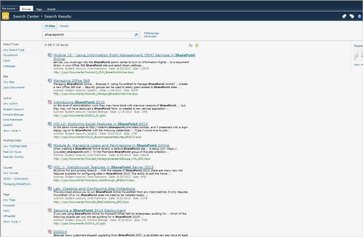Select the Any Result Type refiner
This screenshot has height=237, width=363.
click(x=14, y=50)
